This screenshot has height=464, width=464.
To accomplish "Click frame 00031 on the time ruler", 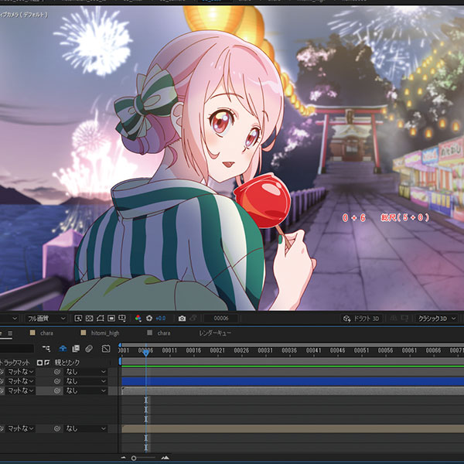I will 265,350.
